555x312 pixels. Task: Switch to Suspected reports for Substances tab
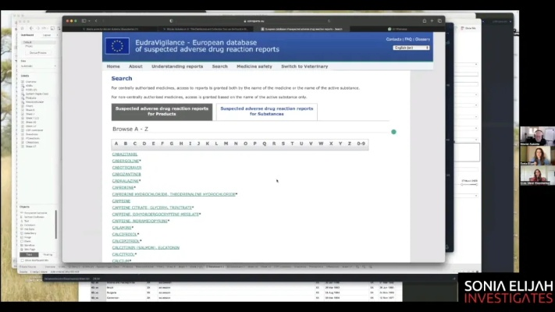click(266, 112)
